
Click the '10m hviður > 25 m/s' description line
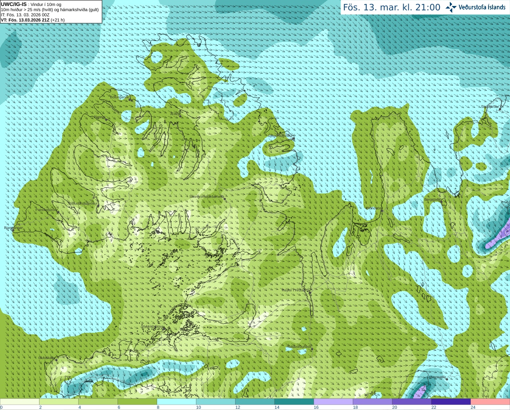(50, 10)
